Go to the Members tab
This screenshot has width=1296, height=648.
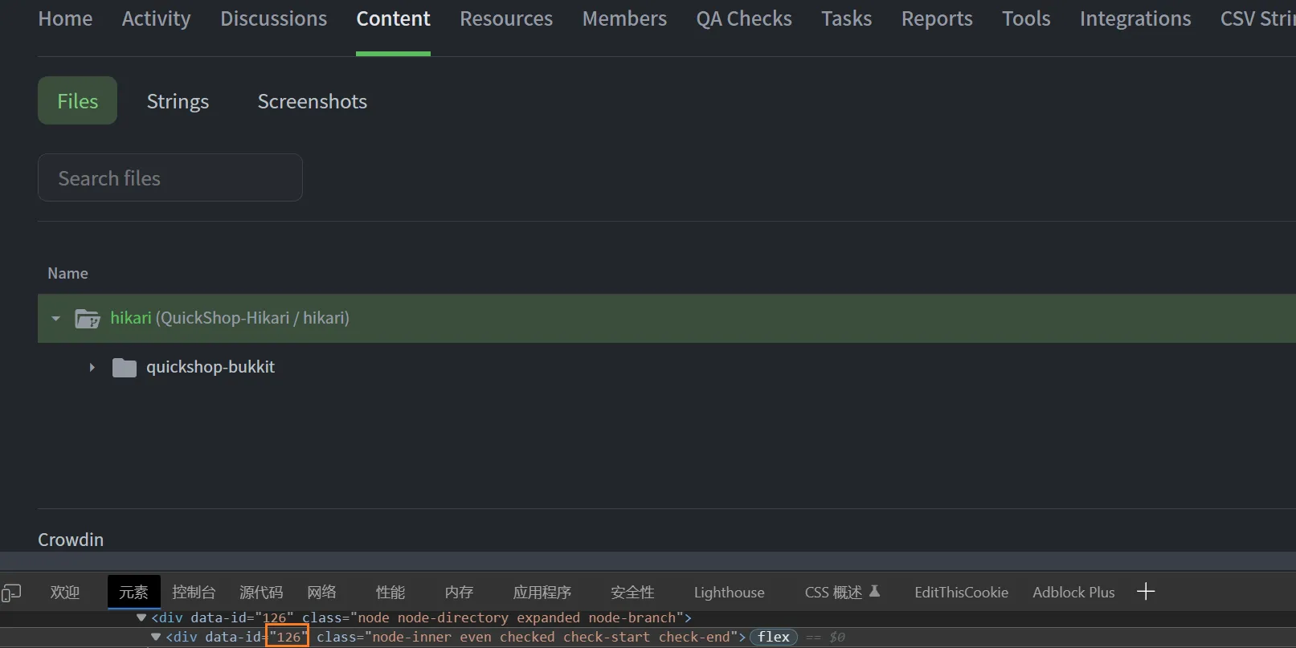(624, 18)
